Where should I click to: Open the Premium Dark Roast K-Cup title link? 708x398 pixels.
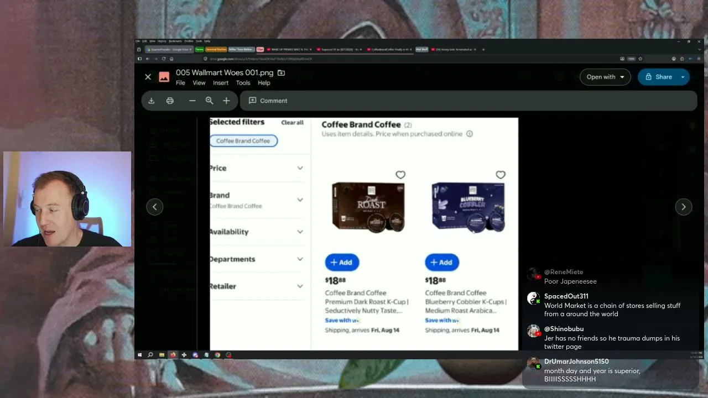[x=367, y=302]
